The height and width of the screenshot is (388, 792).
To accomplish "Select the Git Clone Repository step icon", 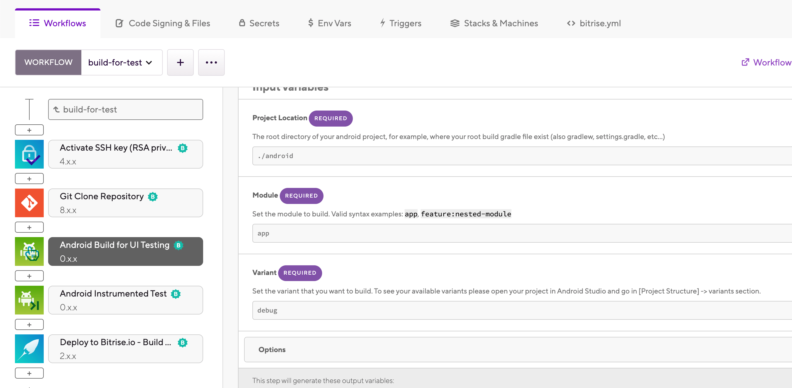I will [x=29, y=203].
